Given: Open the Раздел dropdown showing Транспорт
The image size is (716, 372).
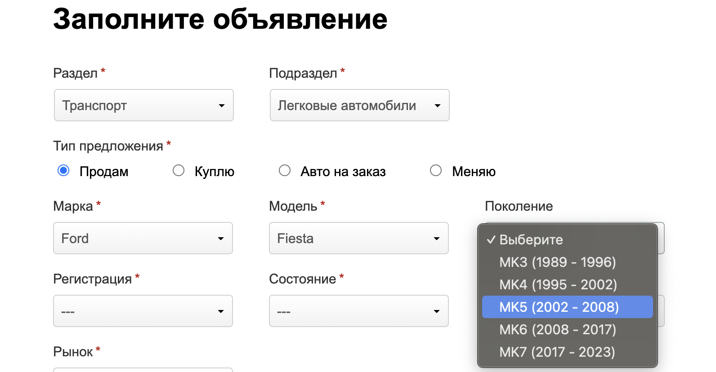Looking at the screenshot, I should pos(143,105).
